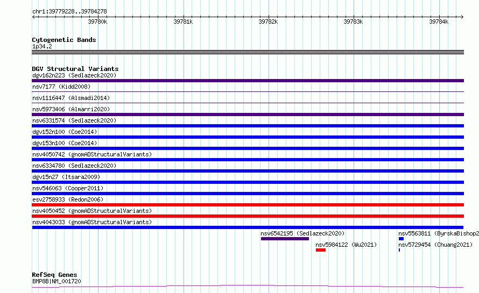Open nsv4043033 gnomAD variant label
Viewport: 479px width, 293px height.
pos(92,222)
